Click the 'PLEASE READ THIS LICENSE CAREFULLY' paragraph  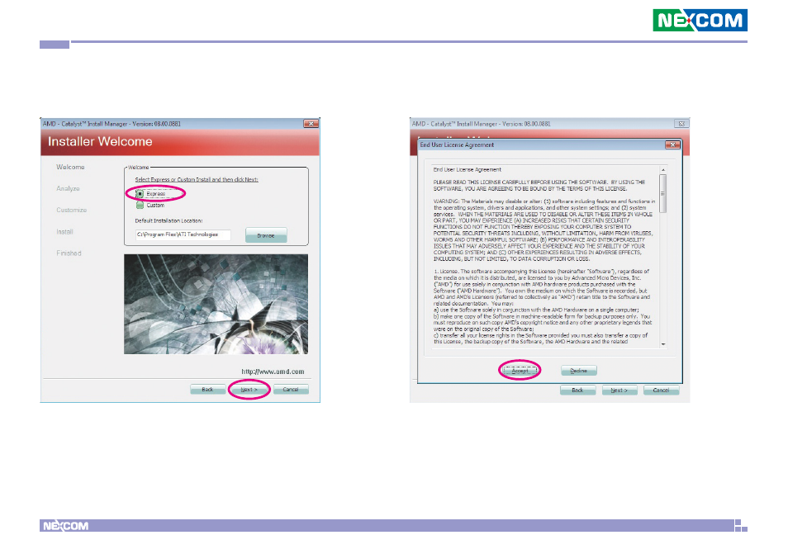[539, 185]
